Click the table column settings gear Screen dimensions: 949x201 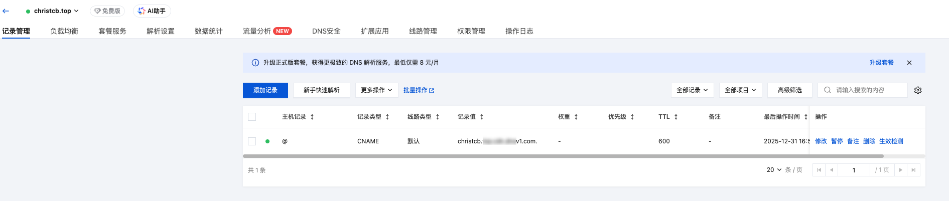point(918,90)
